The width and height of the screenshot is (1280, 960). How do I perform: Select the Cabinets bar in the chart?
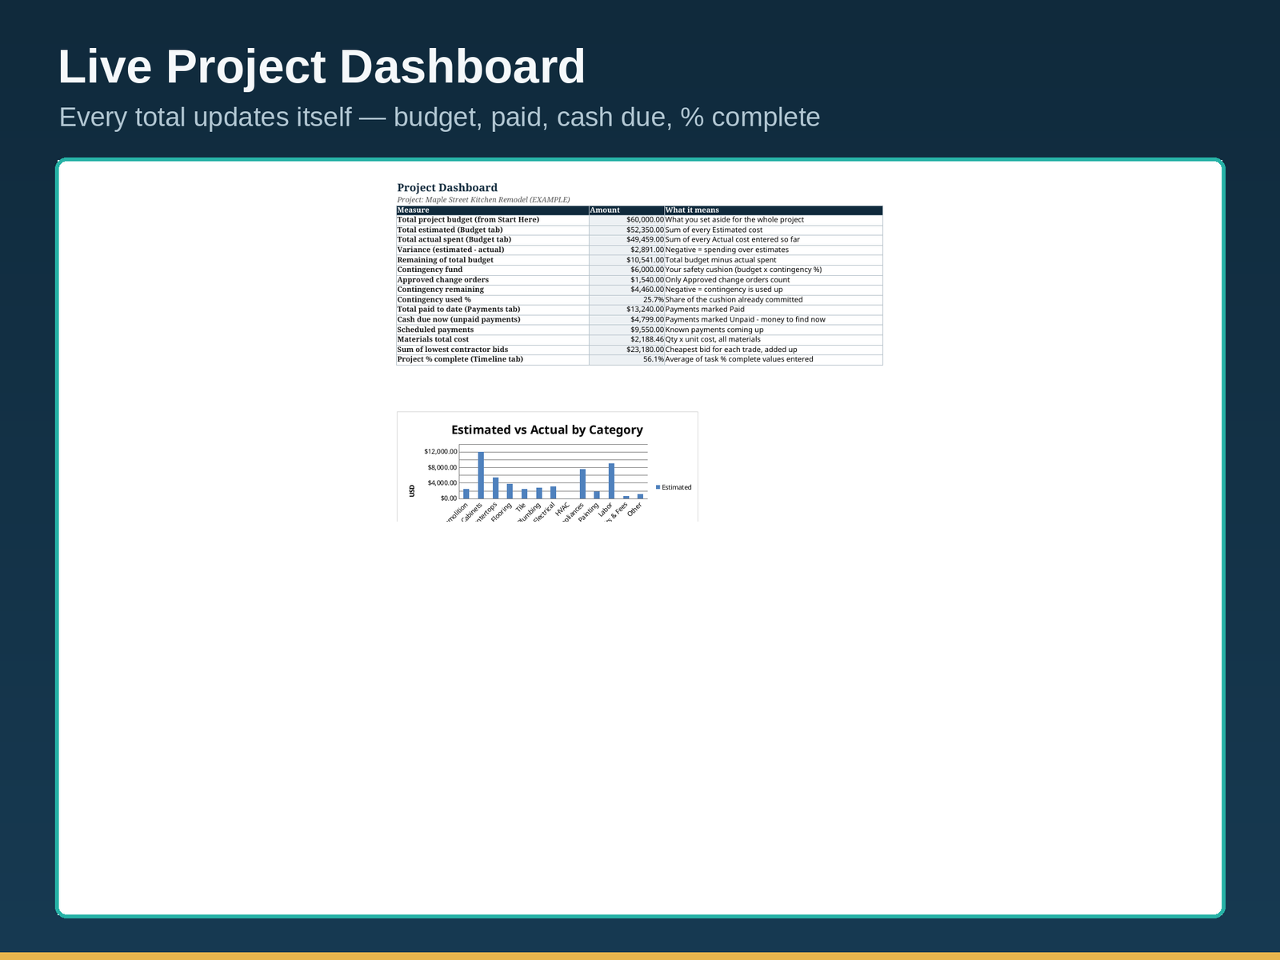point(481,475)
